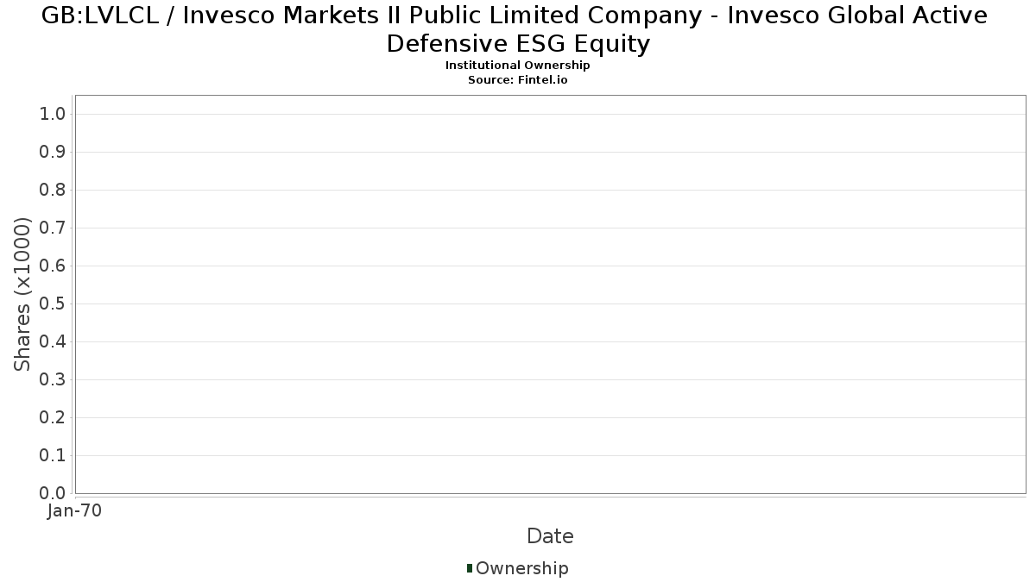This screenshot has height=582, width=1036.
Task: Select the 0.8 y-axis tick label
Action: pyautogui.click(x=53, y=191)
